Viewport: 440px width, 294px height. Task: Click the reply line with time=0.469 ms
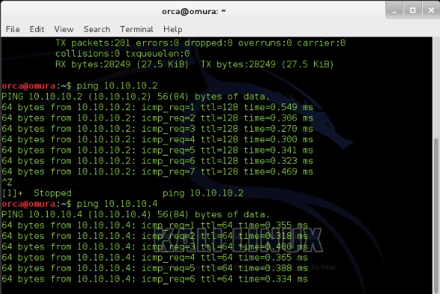click(x=157, y=172)
